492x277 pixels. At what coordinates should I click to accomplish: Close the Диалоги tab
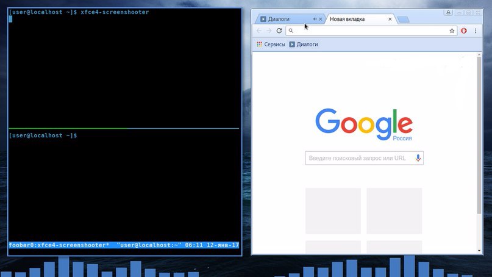pos(320,19)
